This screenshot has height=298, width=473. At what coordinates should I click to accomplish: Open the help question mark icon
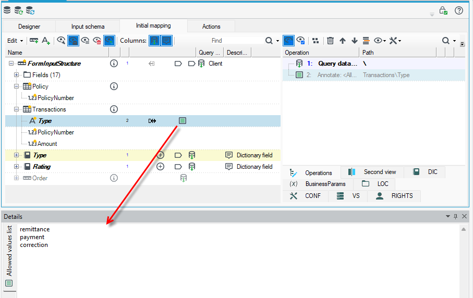pyautogui.click(x=459, y=10)
